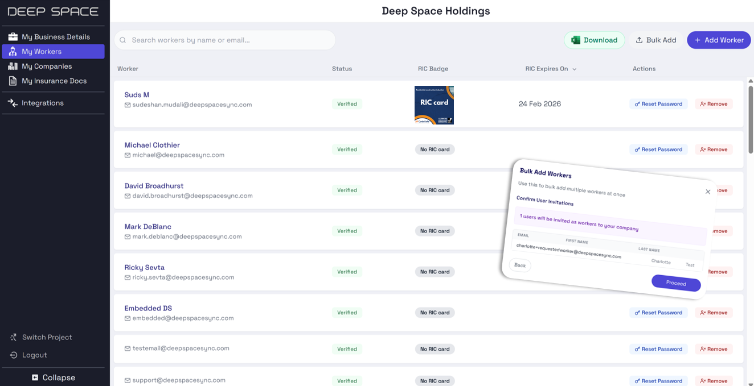The image size is (754, 386).
Task: Click Back in Bulk Add Workers dialog
Action: [x=520, y=265]
